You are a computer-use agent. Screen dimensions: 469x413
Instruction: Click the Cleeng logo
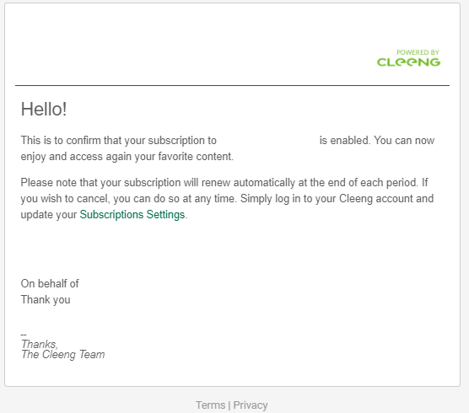[x=408, y=62]
